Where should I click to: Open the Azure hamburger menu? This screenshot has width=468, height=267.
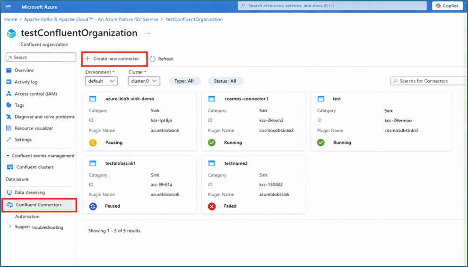pos(9,7)
